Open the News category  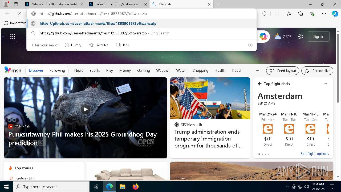click(x=79, y=70)
